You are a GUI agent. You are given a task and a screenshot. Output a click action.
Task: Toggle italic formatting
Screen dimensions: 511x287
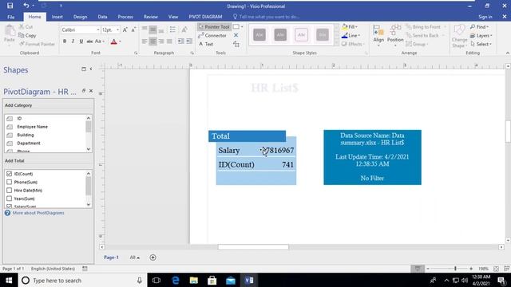(73, 41)
